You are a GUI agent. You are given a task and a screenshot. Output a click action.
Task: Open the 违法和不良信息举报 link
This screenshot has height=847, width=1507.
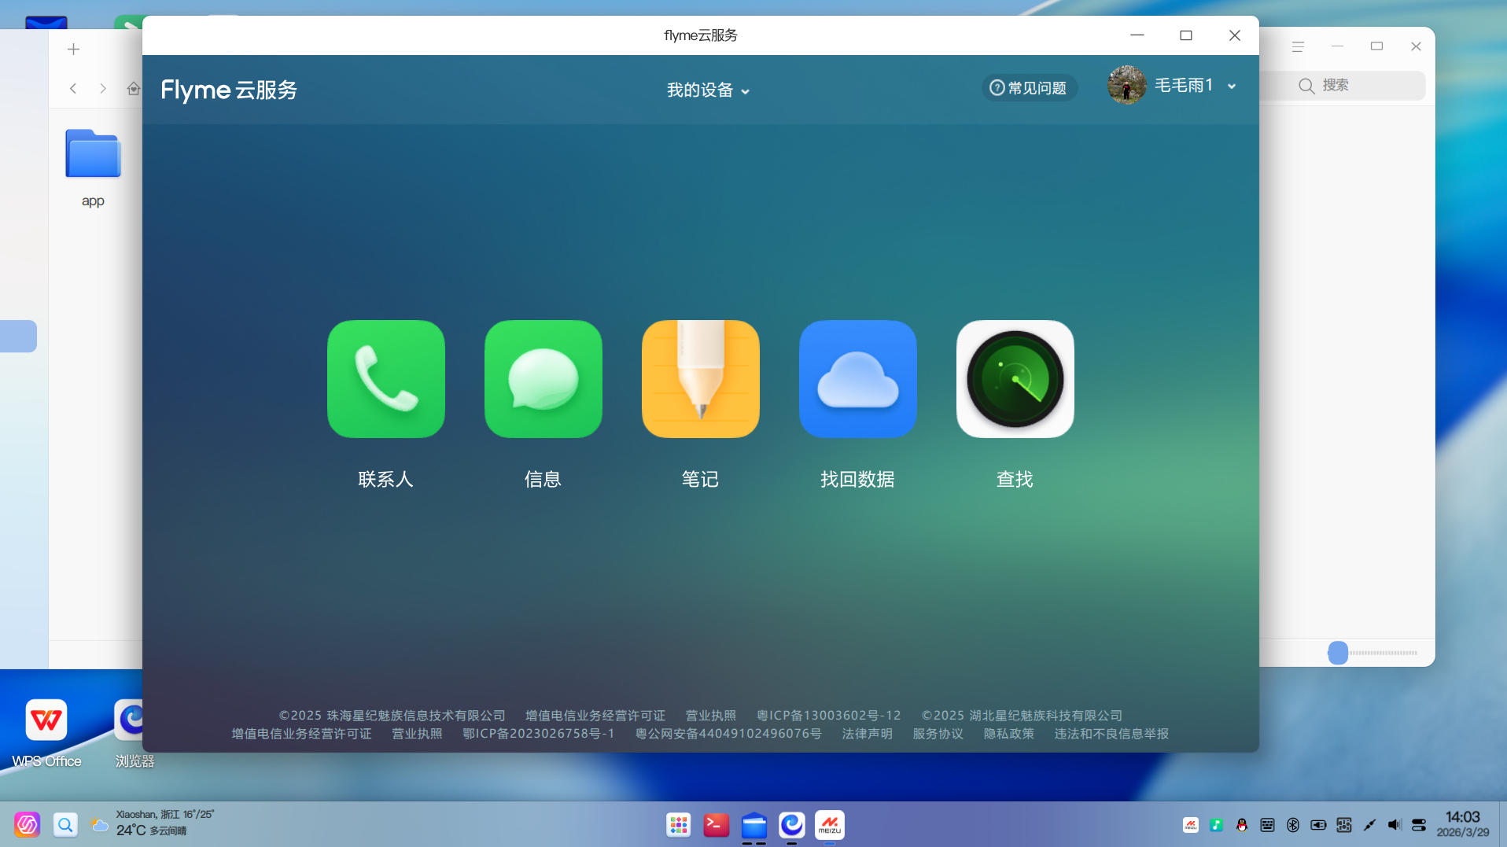pos(1111,734)
